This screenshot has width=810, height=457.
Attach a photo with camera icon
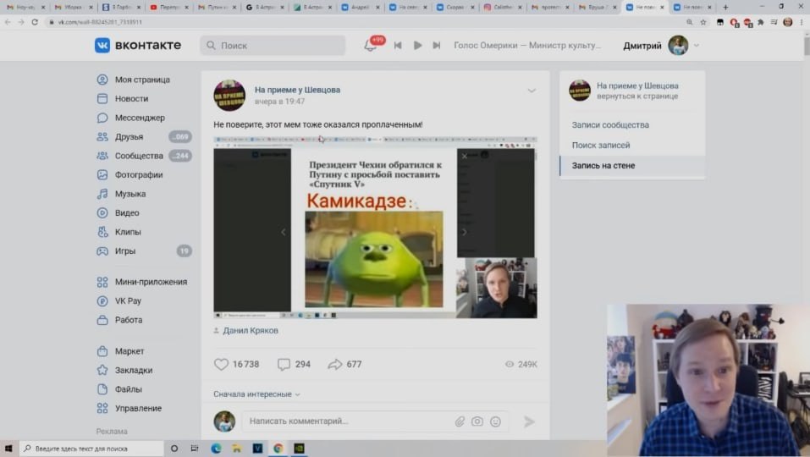[477, 422]
